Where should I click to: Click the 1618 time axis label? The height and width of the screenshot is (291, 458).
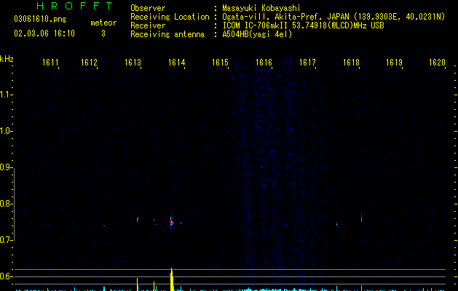point(351,63)
